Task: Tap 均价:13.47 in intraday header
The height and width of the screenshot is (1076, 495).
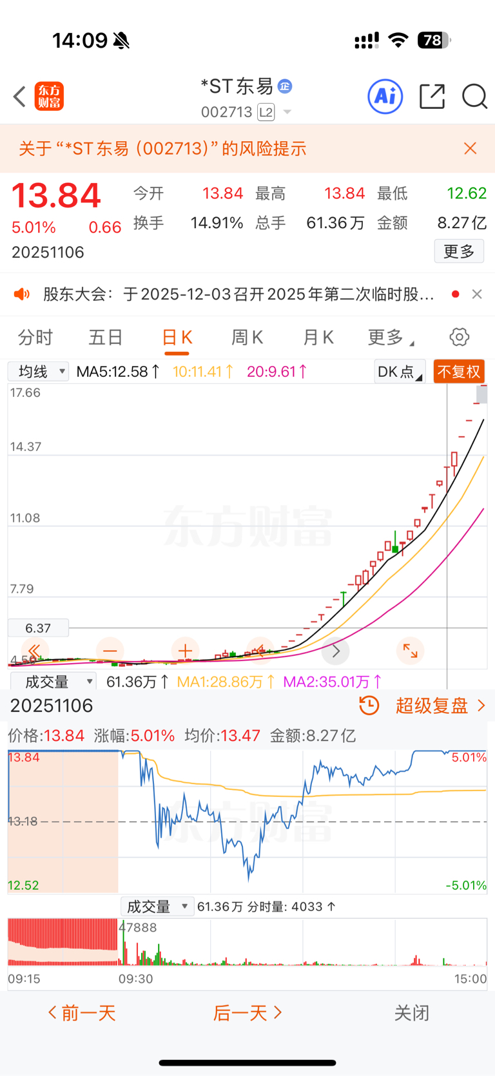Action: tap(222, 736)
